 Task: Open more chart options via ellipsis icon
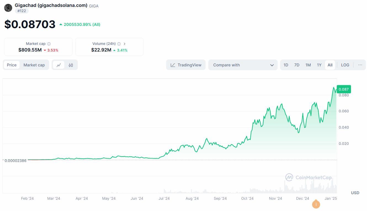(x=360, y=65)
